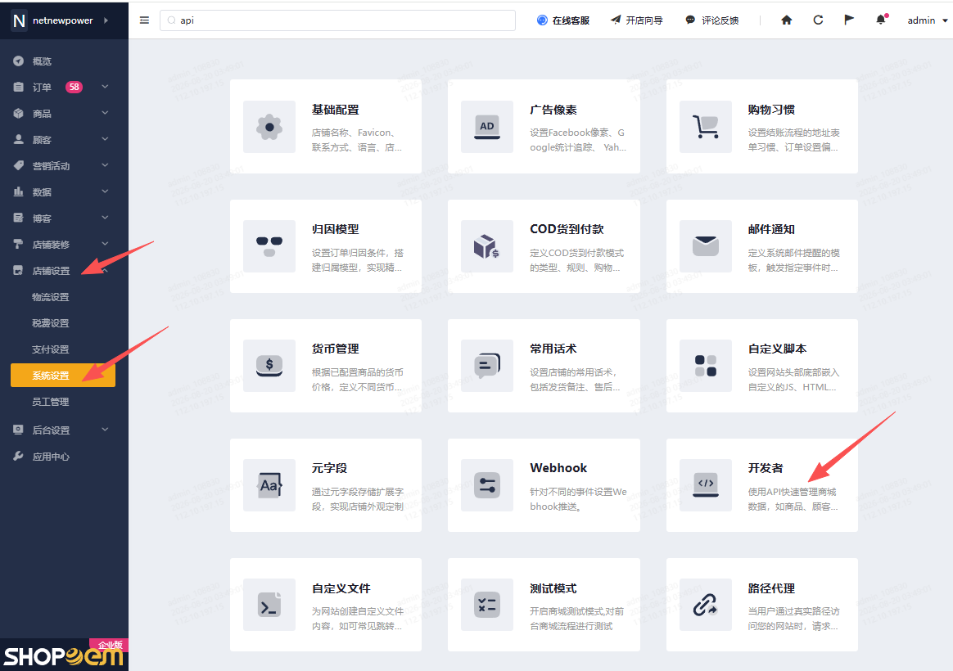Expand the 营销活动 sidebar menu chevron
953x671 pixels.
105,165
